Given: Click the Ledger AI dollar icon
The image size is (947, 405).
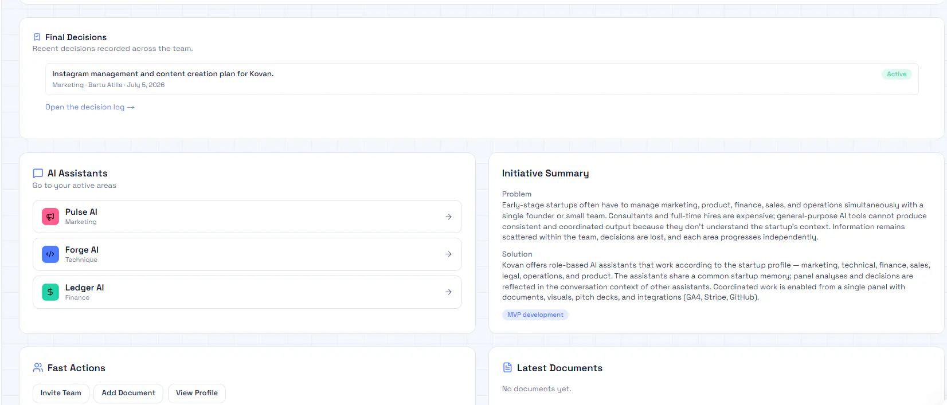Looking at the screenshot, I should click(x=50, y=292).
